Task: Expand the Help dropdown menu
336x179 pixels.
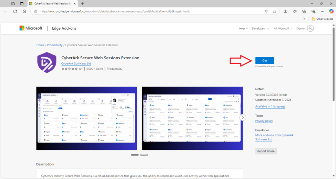Action: click(x=243, y=29)
